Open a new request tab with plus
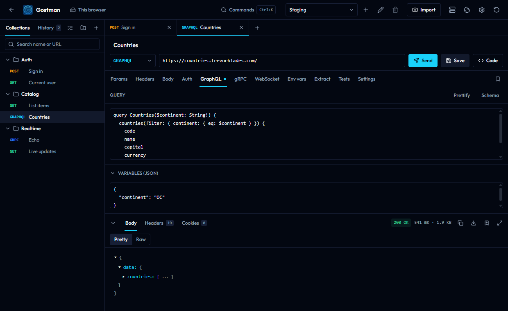 (x=257, y=28)
